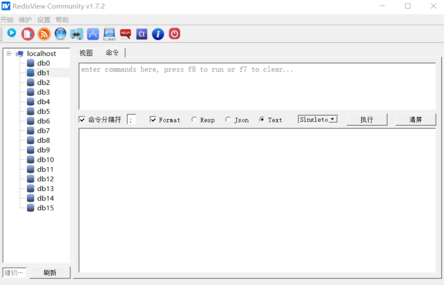Select the Resp output radio button

click(194, 119)
